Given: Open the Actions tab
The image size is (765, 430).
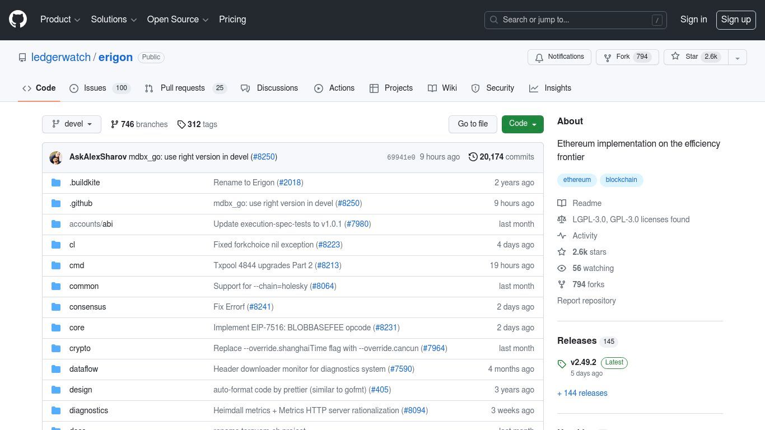Looking at the screenshot, I should click(334, 88).
